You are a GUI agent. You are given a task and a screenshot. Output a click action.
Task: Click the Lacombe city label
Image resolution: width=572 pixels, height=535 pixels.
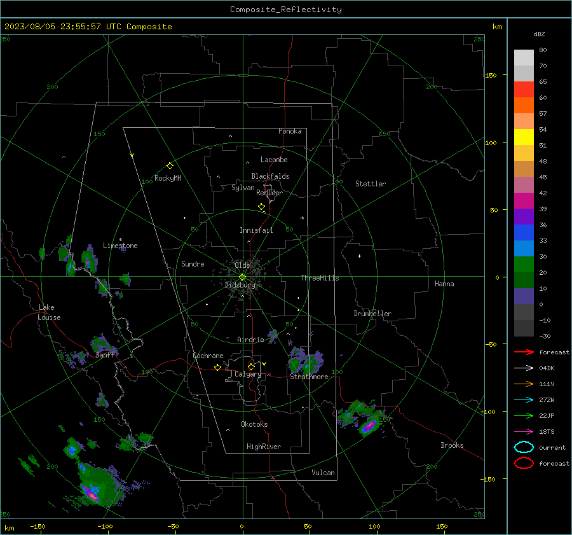point(274,160)
